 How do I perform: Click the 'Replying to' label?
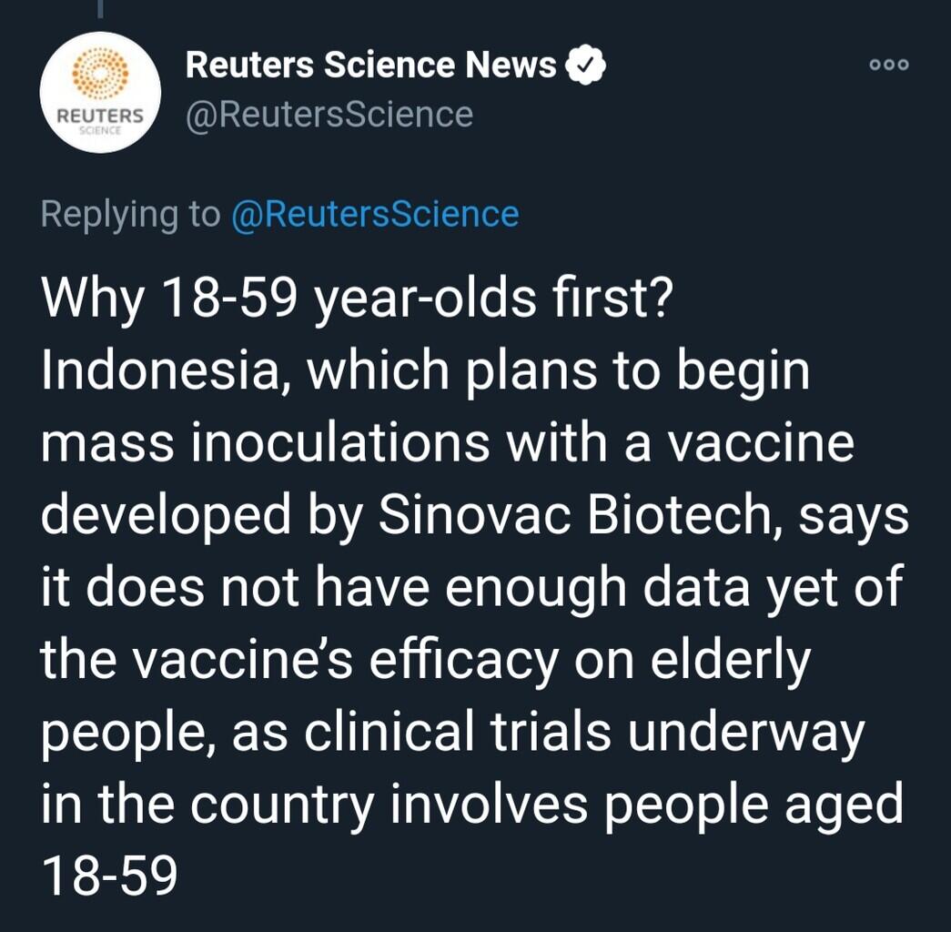130,215
